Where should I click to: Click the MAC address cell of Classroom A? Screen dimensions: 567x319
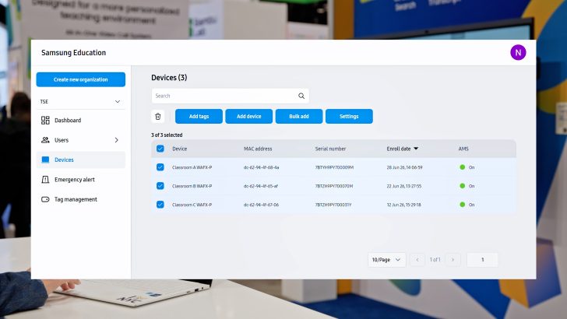point(261,167)
